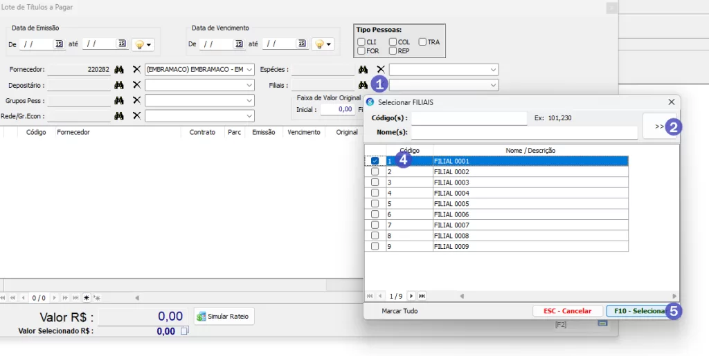Screen dimensions: 709x356
Task: Enable the CLI person type checkbox
Action: click(x=361, y=42)
